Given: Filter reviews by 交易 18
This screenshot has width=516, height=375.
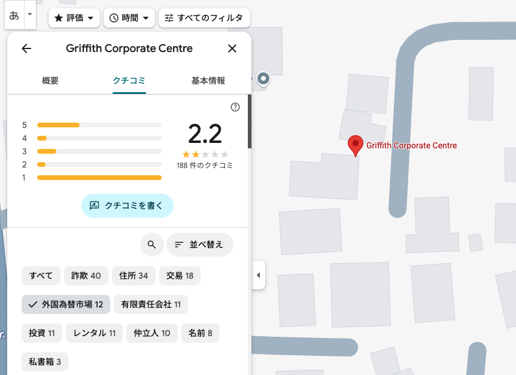Looking at the screenshot, I should pyautogui.click(x=180, y=276).
